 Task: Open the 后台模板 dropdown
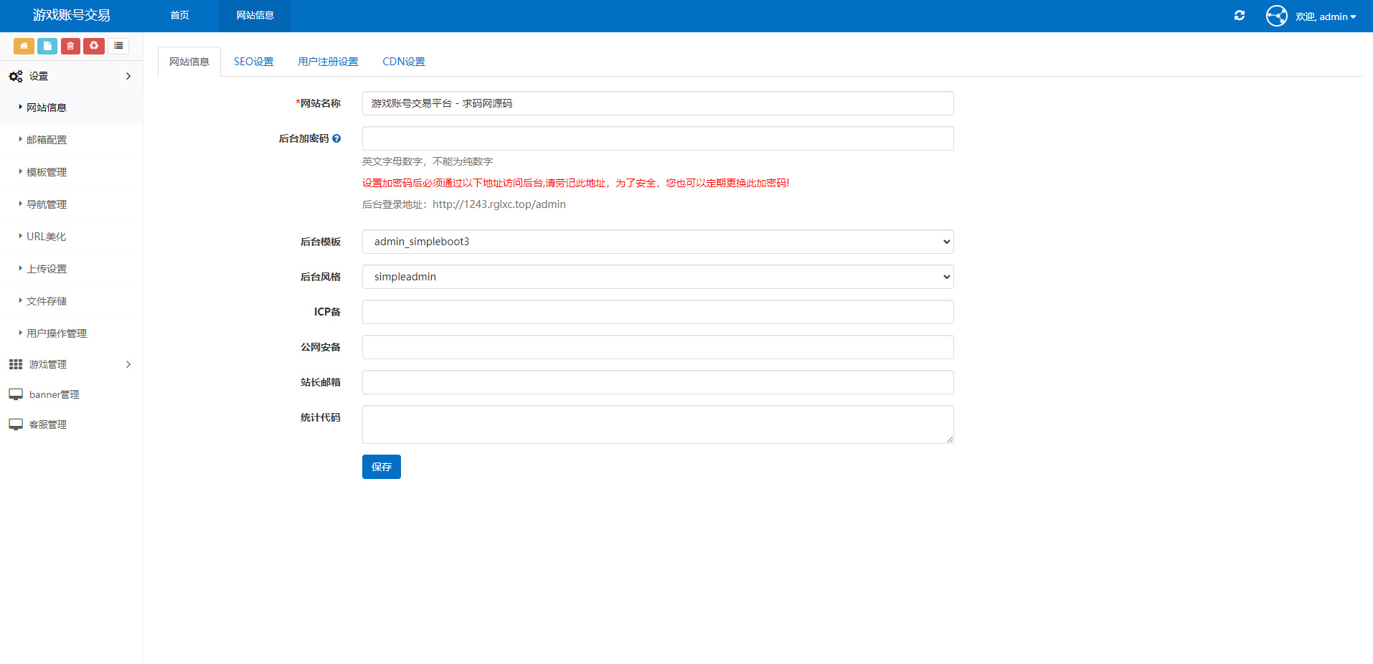(657, 242)
